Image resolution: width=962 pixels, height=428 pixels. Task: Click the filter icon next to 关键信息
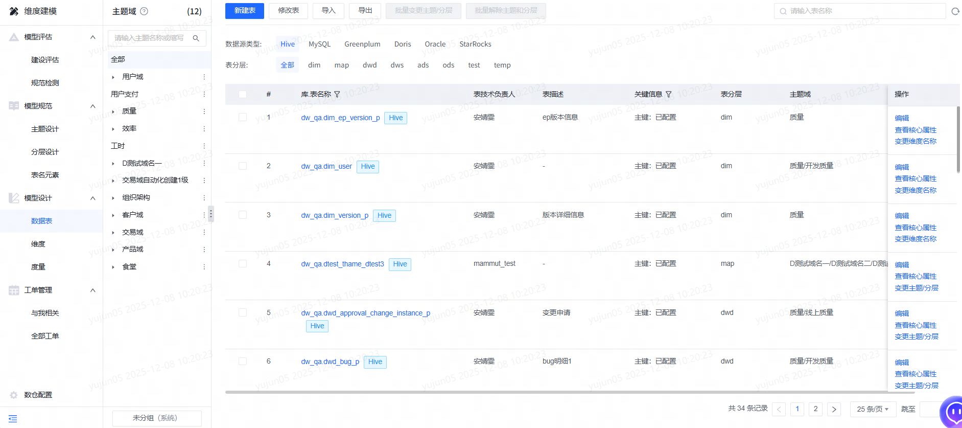point(669,94)
